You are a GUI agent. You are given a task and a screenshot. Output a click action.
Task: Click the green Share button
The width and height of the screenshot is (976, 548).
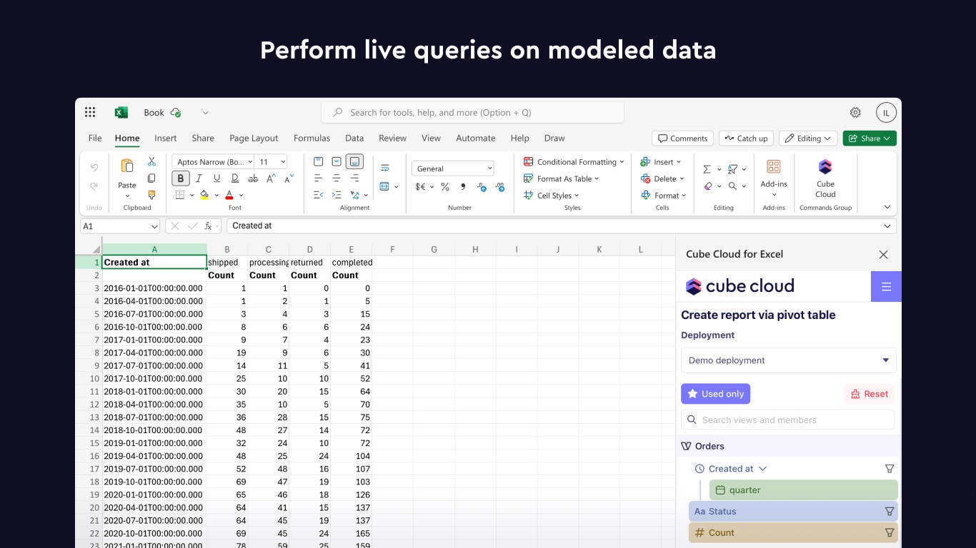click(870, 138)
